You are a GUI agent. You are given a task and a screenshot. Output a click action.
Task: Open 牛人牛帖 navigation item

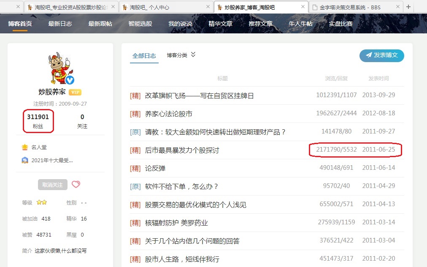click(300, 24)
